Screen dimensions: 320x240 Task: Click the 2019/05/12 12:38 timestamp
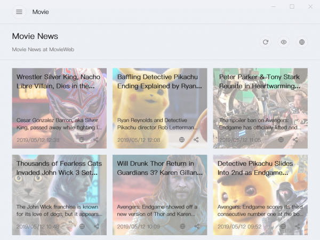pos(38,140)
